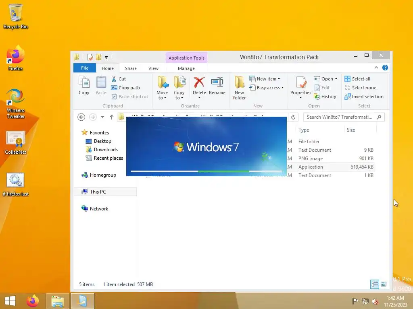
Task: Open the Windows Start button
Action: [10, 301]
